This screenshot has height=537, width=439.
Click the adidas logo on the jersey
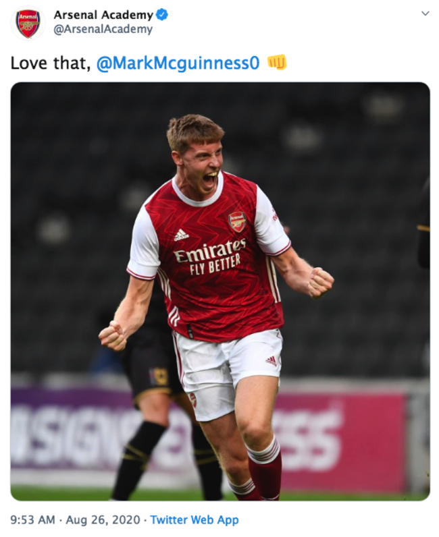point(181,234)
